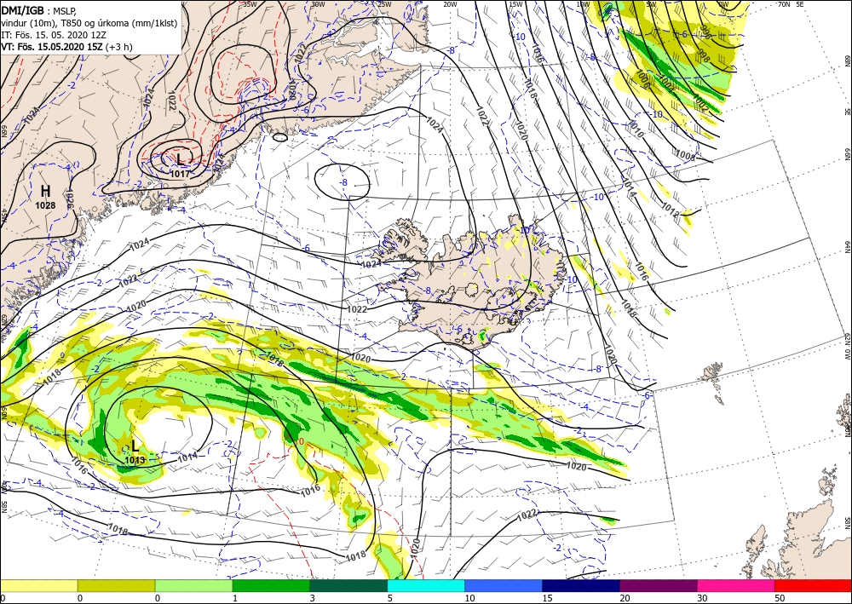Image resolution: width=852 pixels, height=604 pixels.
Task: Select the dark green 3–5 mm legend swatch
Action: pyautogui.click(x=348, y=585)
